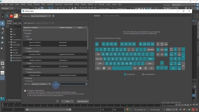199x112 pixels.
Task: Click step forward playback button
Action: click(194, 105)
